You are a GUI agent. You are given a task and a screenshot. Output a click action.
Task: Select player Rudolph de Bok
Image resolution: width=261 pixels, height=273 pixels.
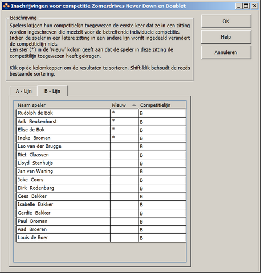coord(63,113)
